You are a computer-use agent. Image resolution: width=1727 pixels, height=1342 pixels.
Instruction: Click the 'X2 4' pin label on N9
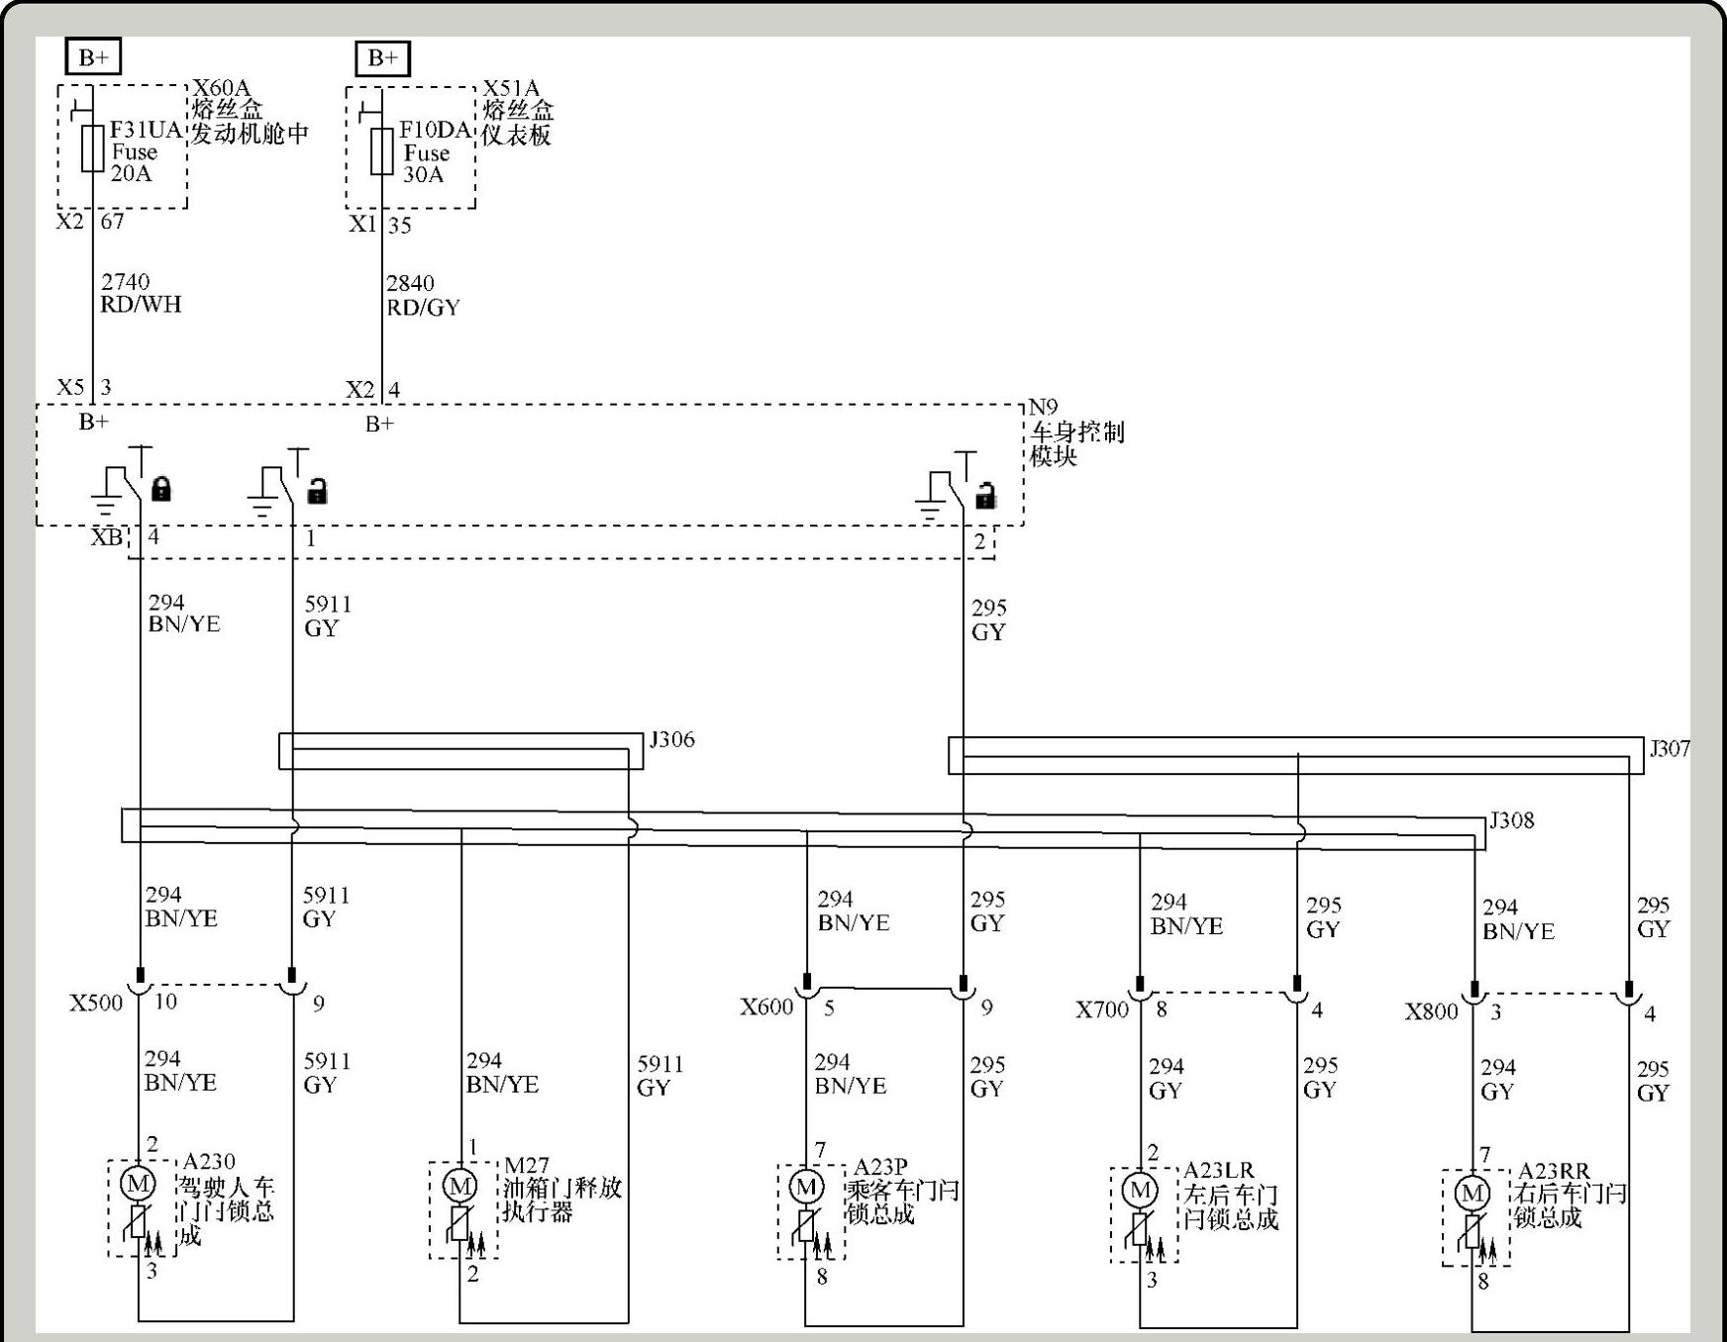(x=373, y=389)
